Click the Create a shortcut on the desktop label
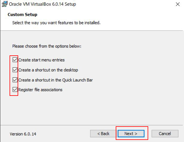Viewport: 184px width, 142px height. tap(48, 70)
